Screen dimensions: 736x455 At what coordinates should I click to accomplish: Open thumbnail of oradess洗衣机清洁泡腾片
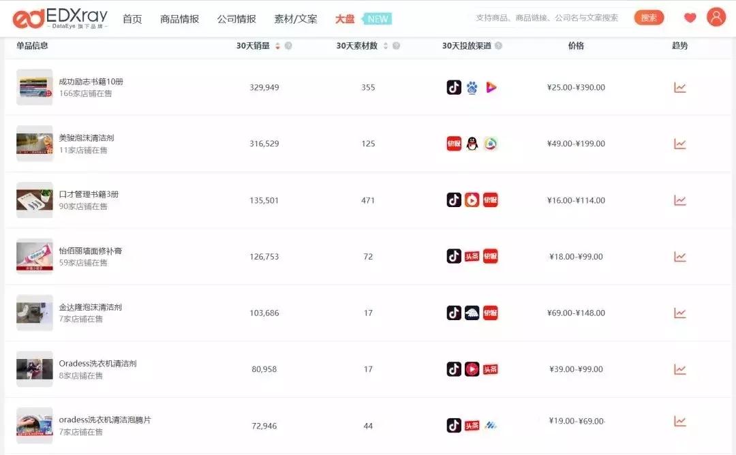[x=35, y=426]
